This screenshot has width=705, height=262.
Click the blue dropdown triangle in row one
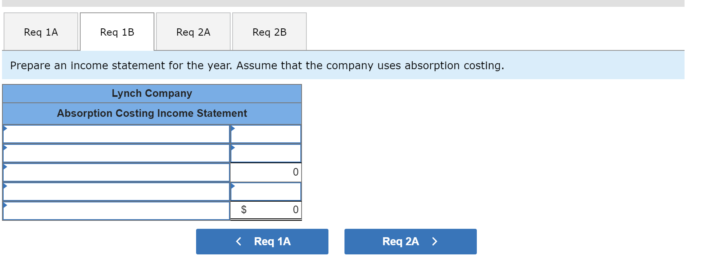pos(6,129)
